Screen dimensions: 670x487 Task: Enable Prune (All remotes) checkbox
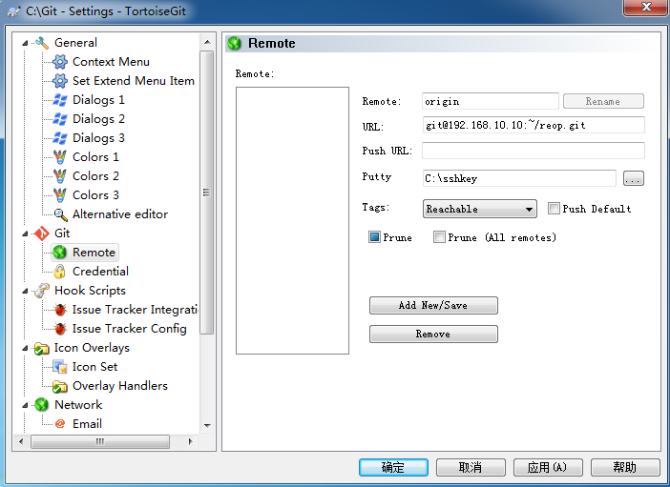[x=439, y=237]
